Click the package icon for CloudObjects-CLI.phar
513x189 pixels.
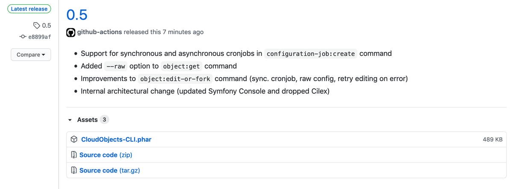[x=74, y=140]
